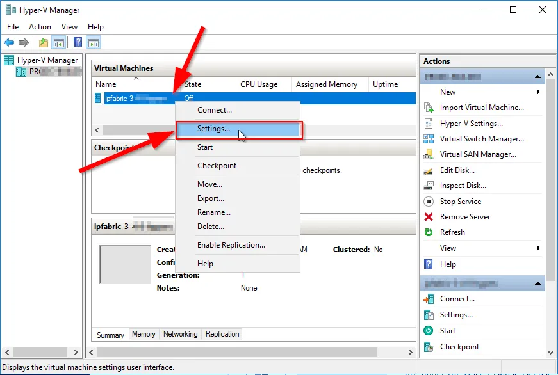Choose Enable Replication... from the context menu
This screenshot has width=558, height=375.
(x=231, y=245)
